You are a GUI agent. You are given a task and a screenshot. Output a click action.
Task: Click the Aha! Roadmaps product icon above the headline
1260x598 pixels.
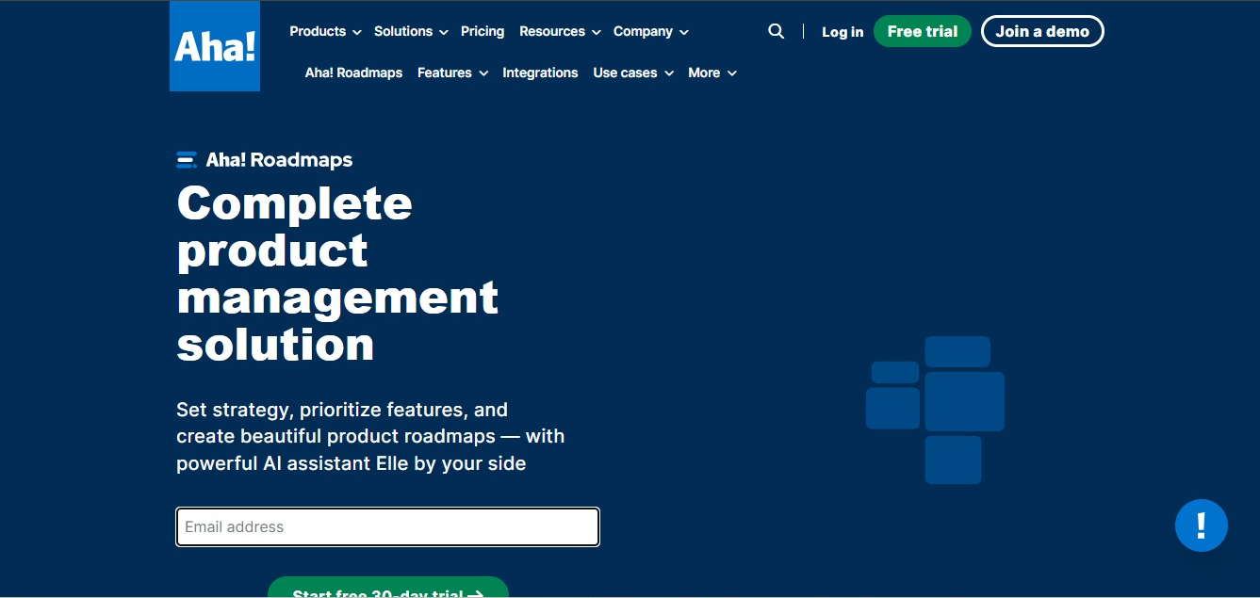tap(187, 160)
